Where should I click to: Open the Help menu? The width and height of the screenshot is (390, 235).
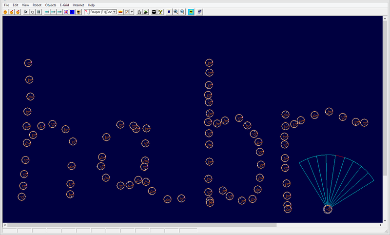tap(91, 5)
